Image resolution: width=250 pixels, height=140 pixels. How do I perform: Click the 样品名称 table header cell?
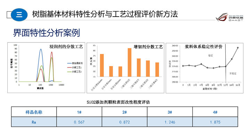point(34,112)
